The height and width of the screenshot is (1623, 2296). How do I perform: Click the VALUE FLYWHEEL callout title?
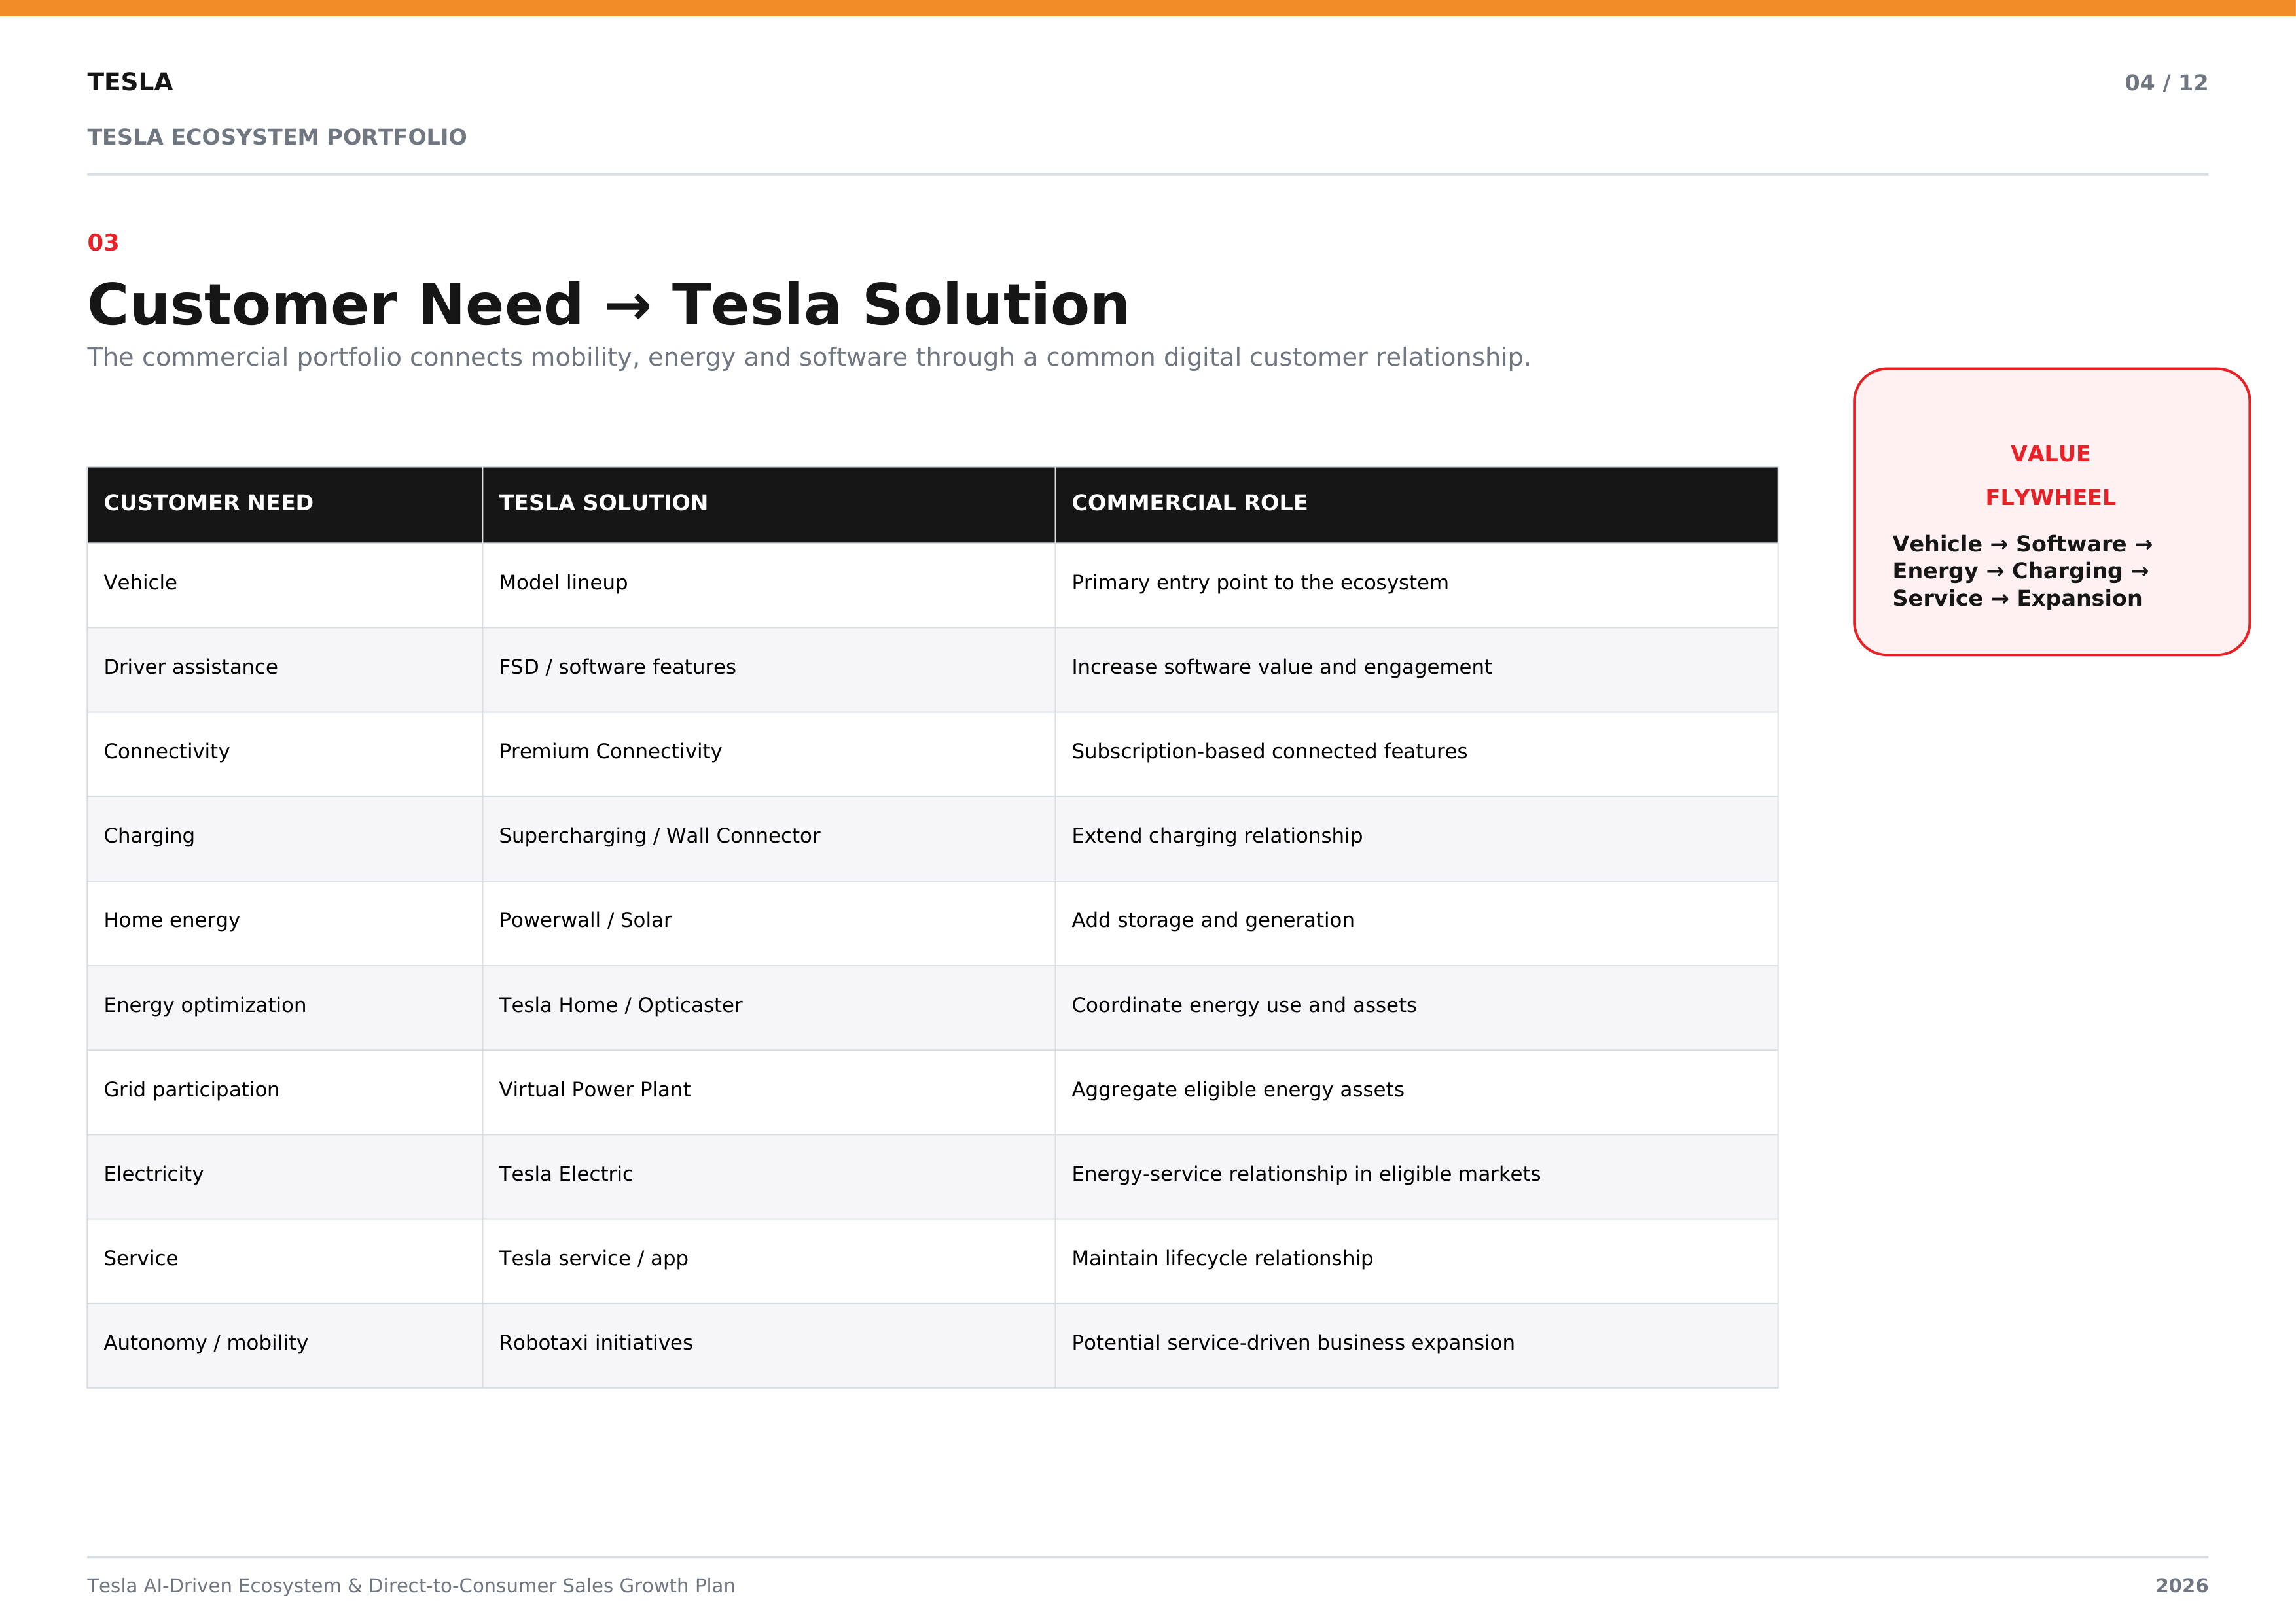pyautogui.click(x=2050, y=476)
